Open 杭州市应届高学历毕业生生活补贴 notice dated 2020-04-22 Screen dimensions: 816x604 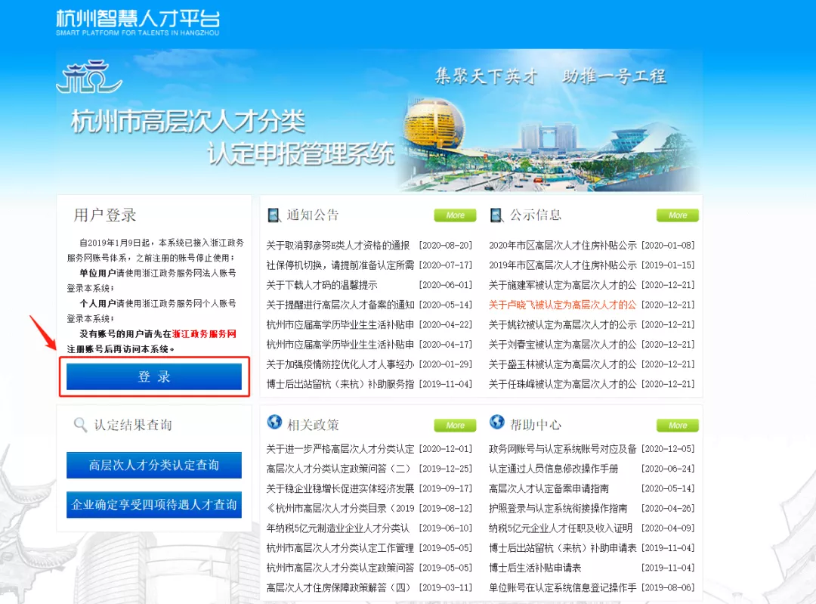[340, 324]
